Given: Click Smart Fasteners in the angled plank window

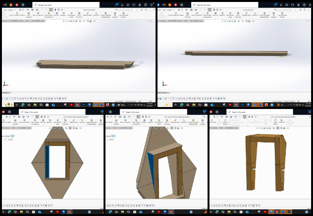Looking at the screenshot, I should (x=29, y=16).
